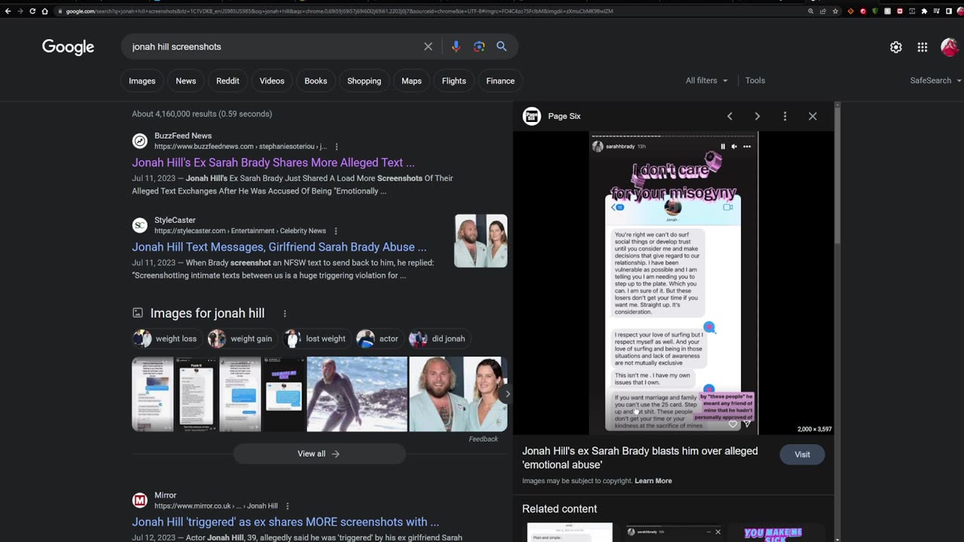The width and height of the screenshot is (964, 542).
Task: Open the browser home page icon
Action: tap(44, 11)
